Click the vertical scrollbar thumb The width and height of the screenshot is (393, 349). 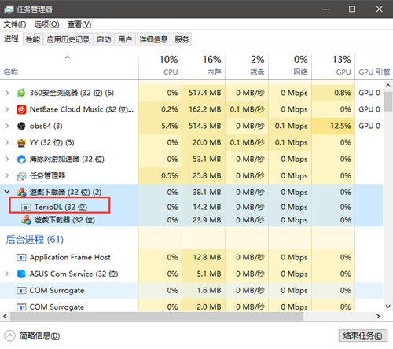[x=388, y=101]
